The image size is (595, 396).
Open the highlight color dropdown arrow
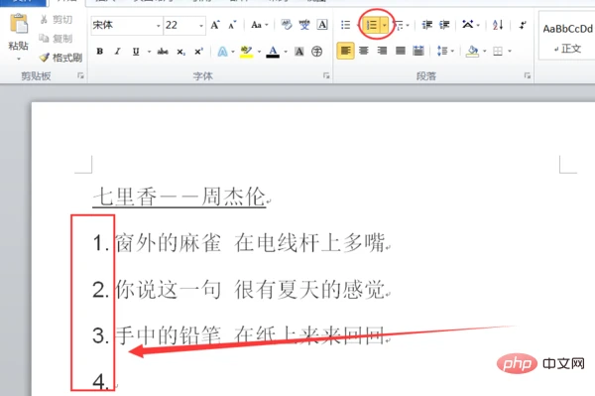click(259, 52)
